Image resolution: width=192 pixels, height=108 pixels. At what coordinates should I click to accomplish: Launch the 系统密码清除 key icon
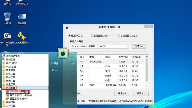point(22,38)
